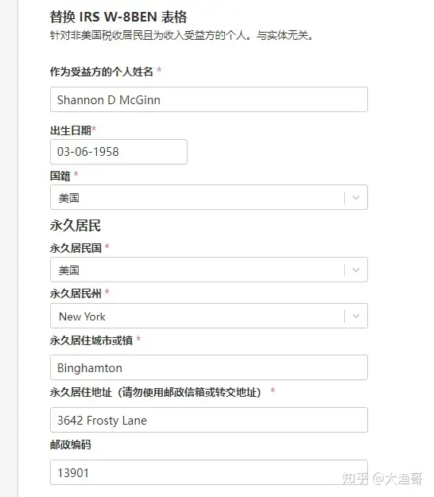Click the 作为受益方的个人姓名 label
The image size is (434, 497).
coord(102,72)
